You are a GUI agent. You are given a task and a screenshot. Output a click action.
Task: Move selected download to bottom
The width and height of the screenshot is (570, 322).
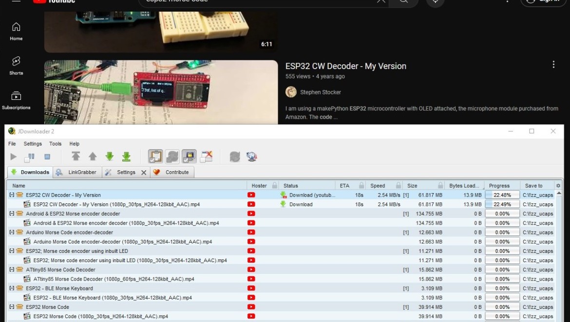pyautogui.click(x=126, y=157)
